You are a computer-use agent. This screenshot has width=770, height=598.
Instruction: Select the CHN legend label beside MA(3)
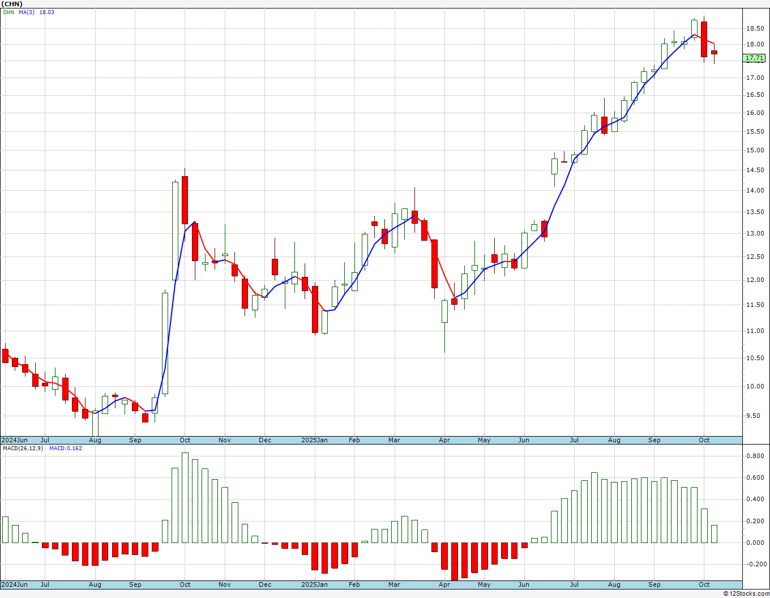click(8, 12)
